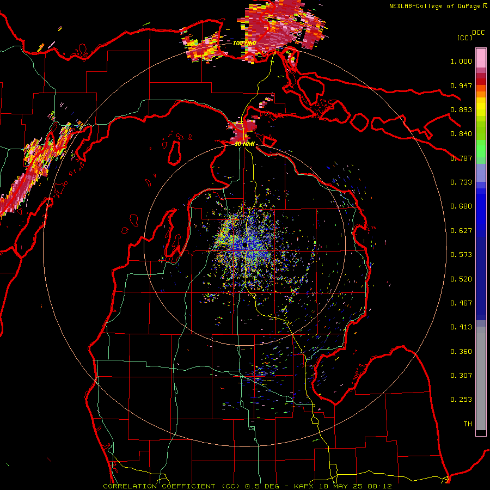Select the 0.253 legend value
Image resolution: width=490 pixels, height=490 pixels.
461,400
